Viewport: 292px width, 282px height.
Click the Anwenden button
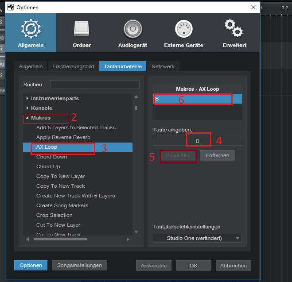coord(154,266)
